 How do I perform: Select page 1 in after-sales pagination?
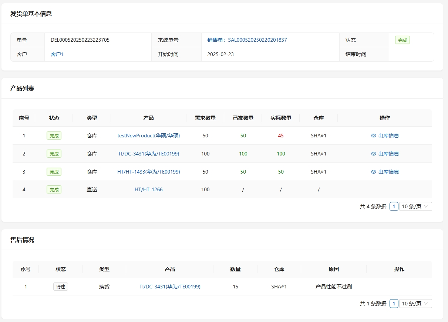pyautogui.click(x=394, y=304)
